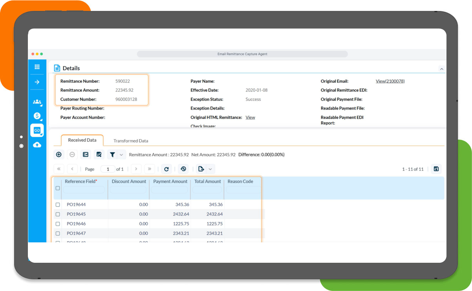Switch to the Transformed Data tab
Viewport: 472px width, 291px height.
click(131, 141)
